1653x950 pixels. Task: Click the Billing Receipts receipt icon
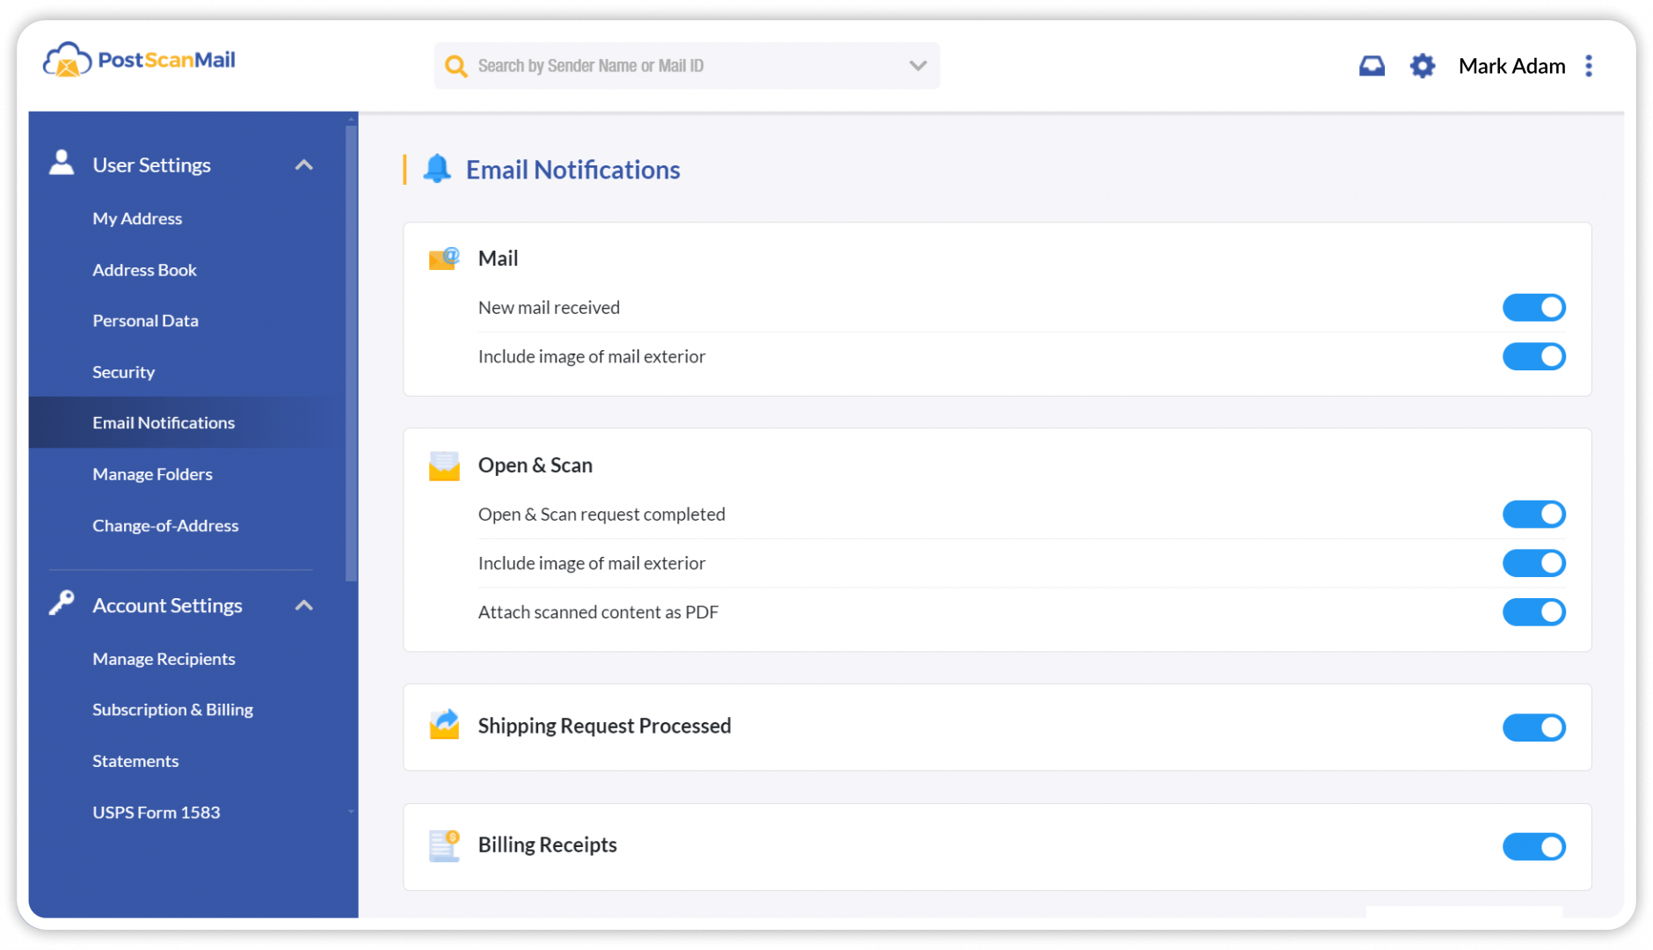pyautogui.click(x=443, y=844)
